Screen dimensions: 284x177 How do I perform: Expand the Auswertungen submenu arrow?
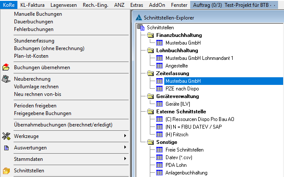[125, 147]
